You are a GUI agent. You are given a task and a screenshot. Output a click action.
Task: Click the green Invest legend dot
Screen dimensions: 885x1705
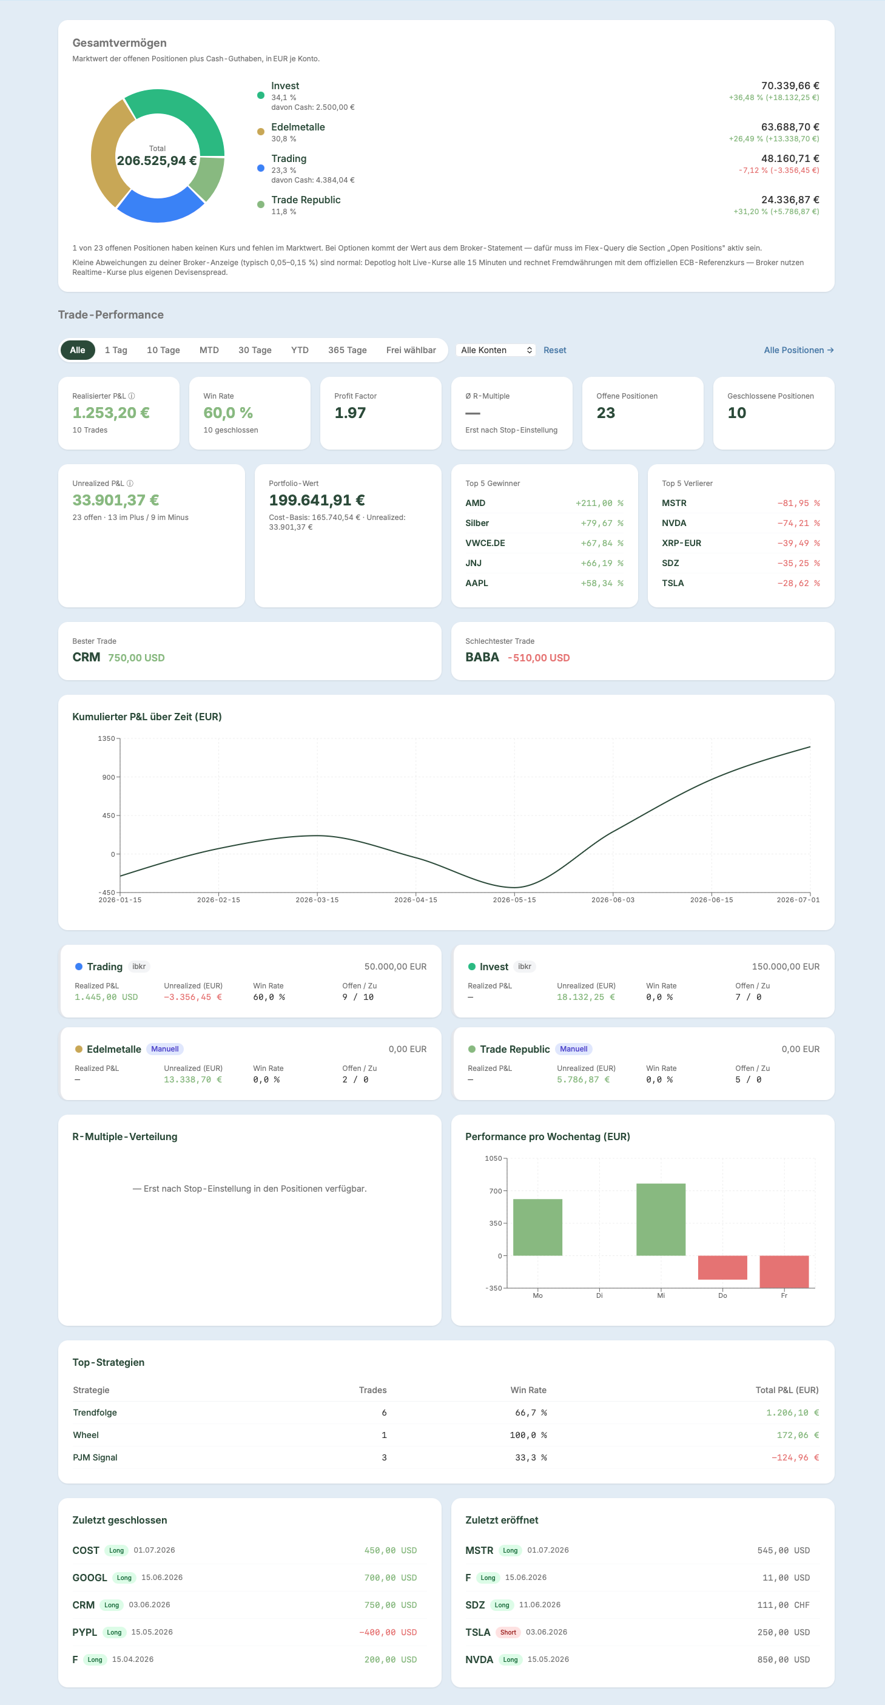261,95
